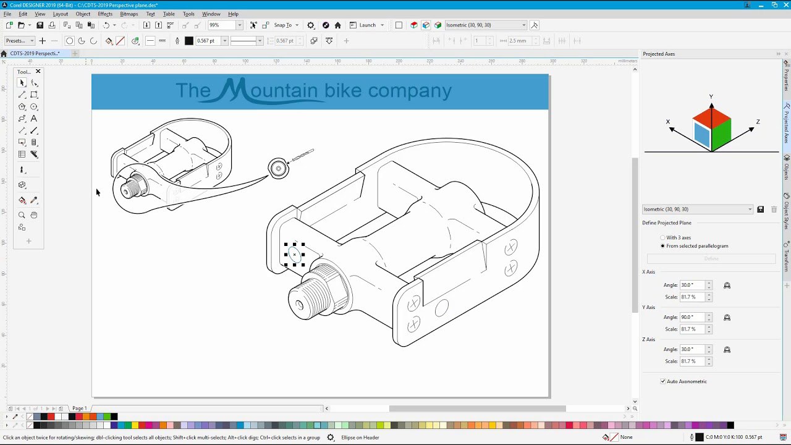Select the Front projected plane icon
791x445 pixels.
426,25
